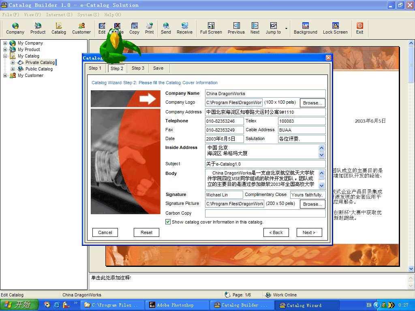Viewport: 415px width, 311px height.
Task: Toggle Show catalog cover information checkbox
Action: tap(168, 222)
